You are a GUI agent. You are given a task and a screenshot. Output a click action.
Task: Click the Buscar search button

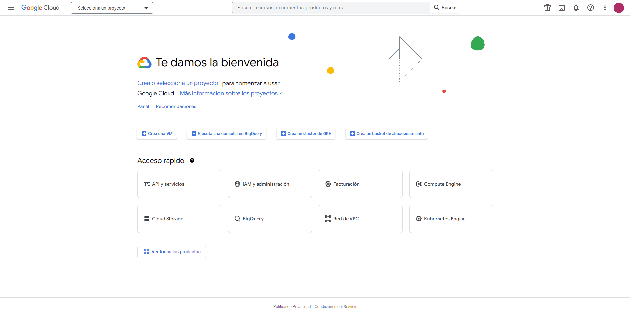click(445, 8)
